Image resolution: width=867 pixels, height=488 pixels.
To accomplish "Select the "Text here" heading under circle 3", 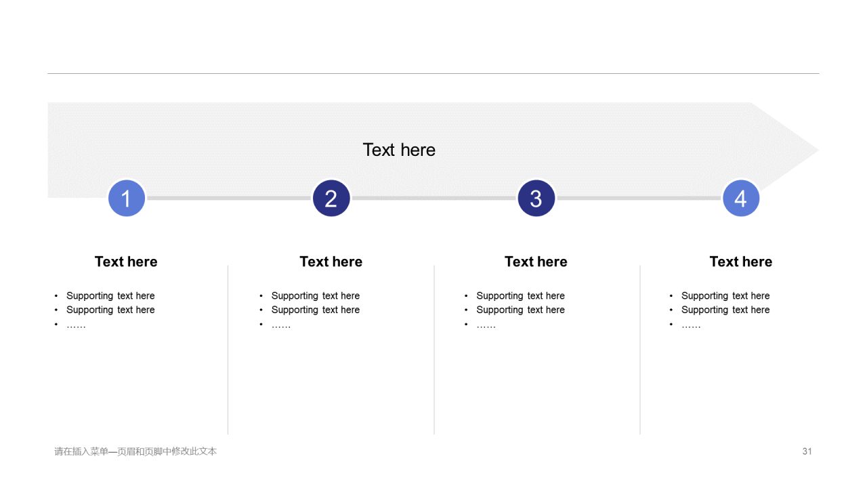I will [536, 262].
